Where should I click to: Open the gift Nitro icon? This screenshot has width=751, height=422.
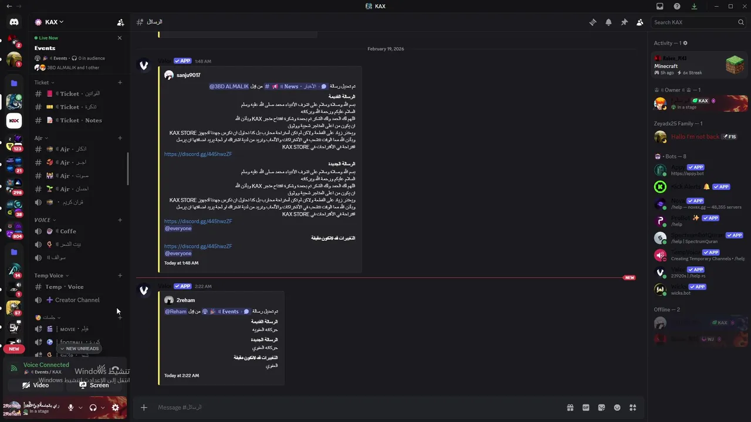click(570, 407)
